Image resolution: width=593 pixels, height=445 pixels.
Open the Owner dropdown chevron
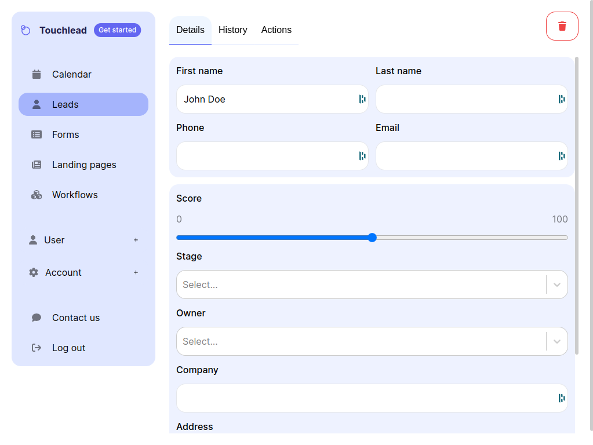tap(556, 341)
